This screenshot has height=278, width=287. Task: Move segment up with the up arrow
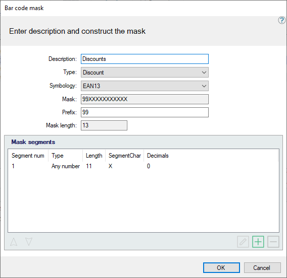(14, 242)
